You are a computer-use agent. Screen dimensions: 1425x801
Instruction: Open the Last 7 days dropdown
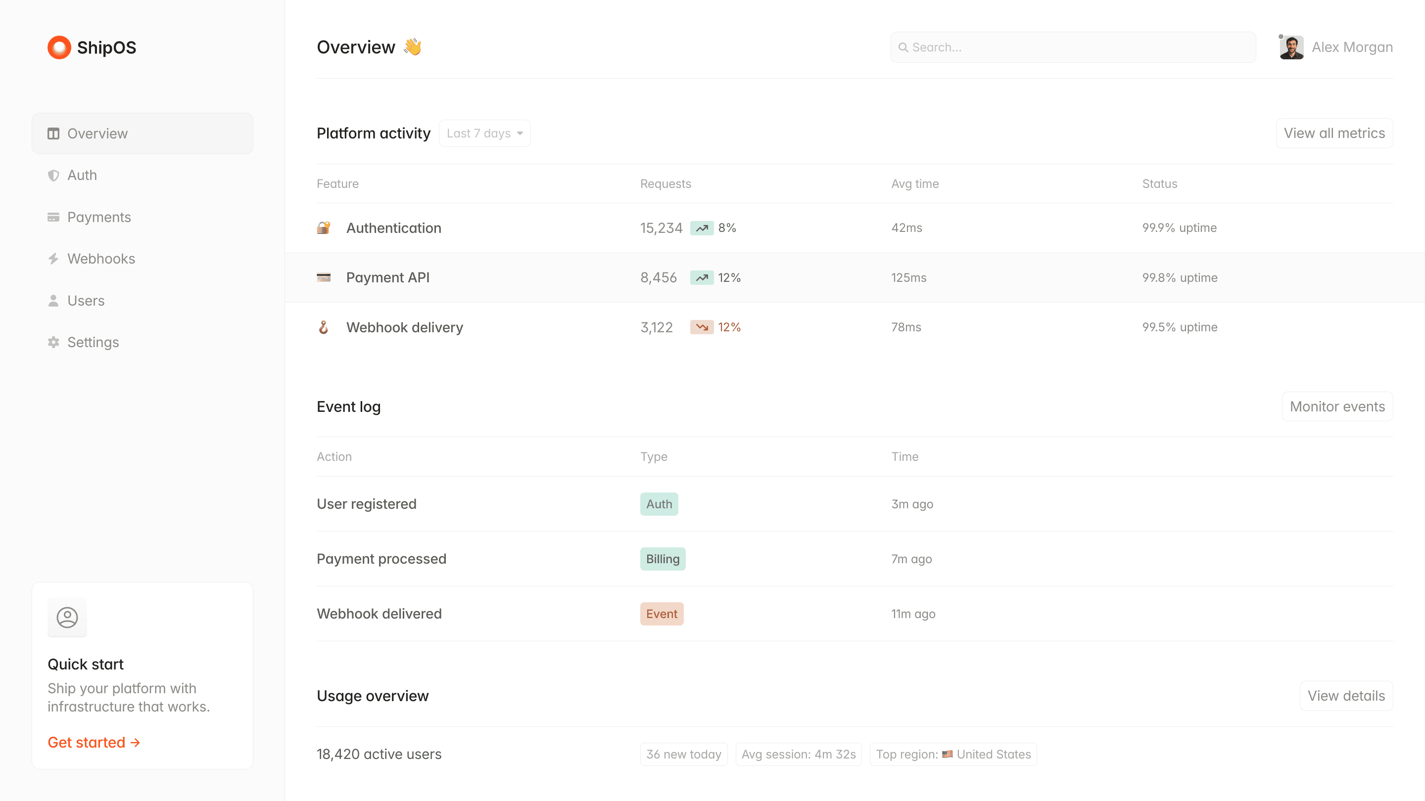pyautogui.click(x=484, y=133)
